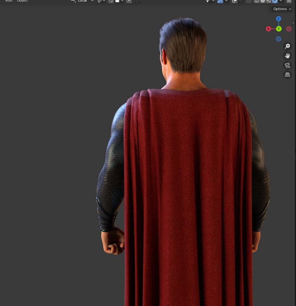
Task: Select Rendered viewport shading mode
Action: pyautogui.click(x=274, y=1)
